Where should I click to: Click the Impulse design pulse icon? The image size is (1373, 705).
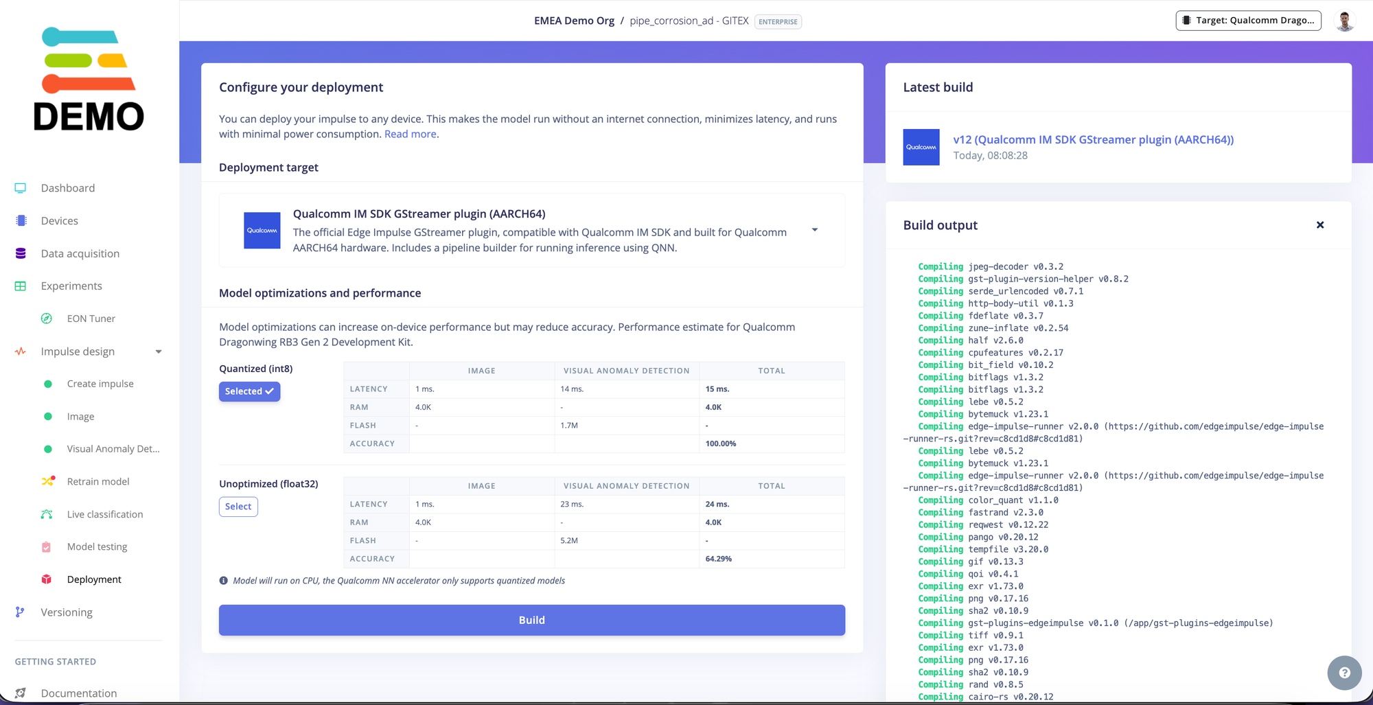point(21,351)
